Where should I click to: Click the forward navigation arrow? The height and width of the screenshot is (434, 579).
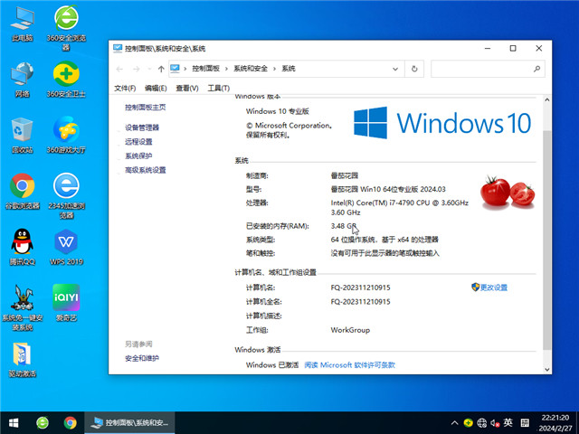click(137, 69)
